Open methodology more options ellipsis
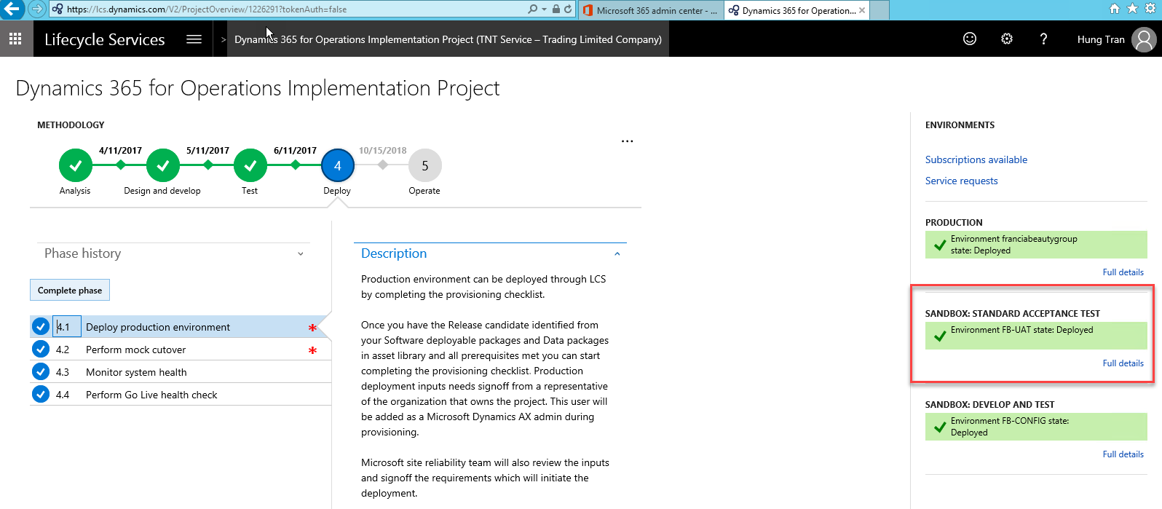This screenshot has height=509, width=1162. (627, 141)
